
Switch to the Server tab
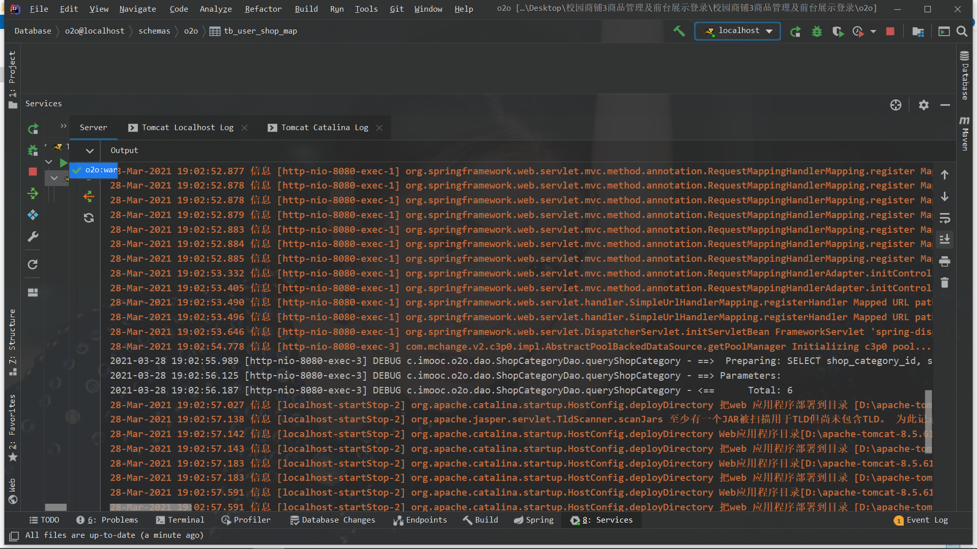pyautogui.click(x=93, y=128)
